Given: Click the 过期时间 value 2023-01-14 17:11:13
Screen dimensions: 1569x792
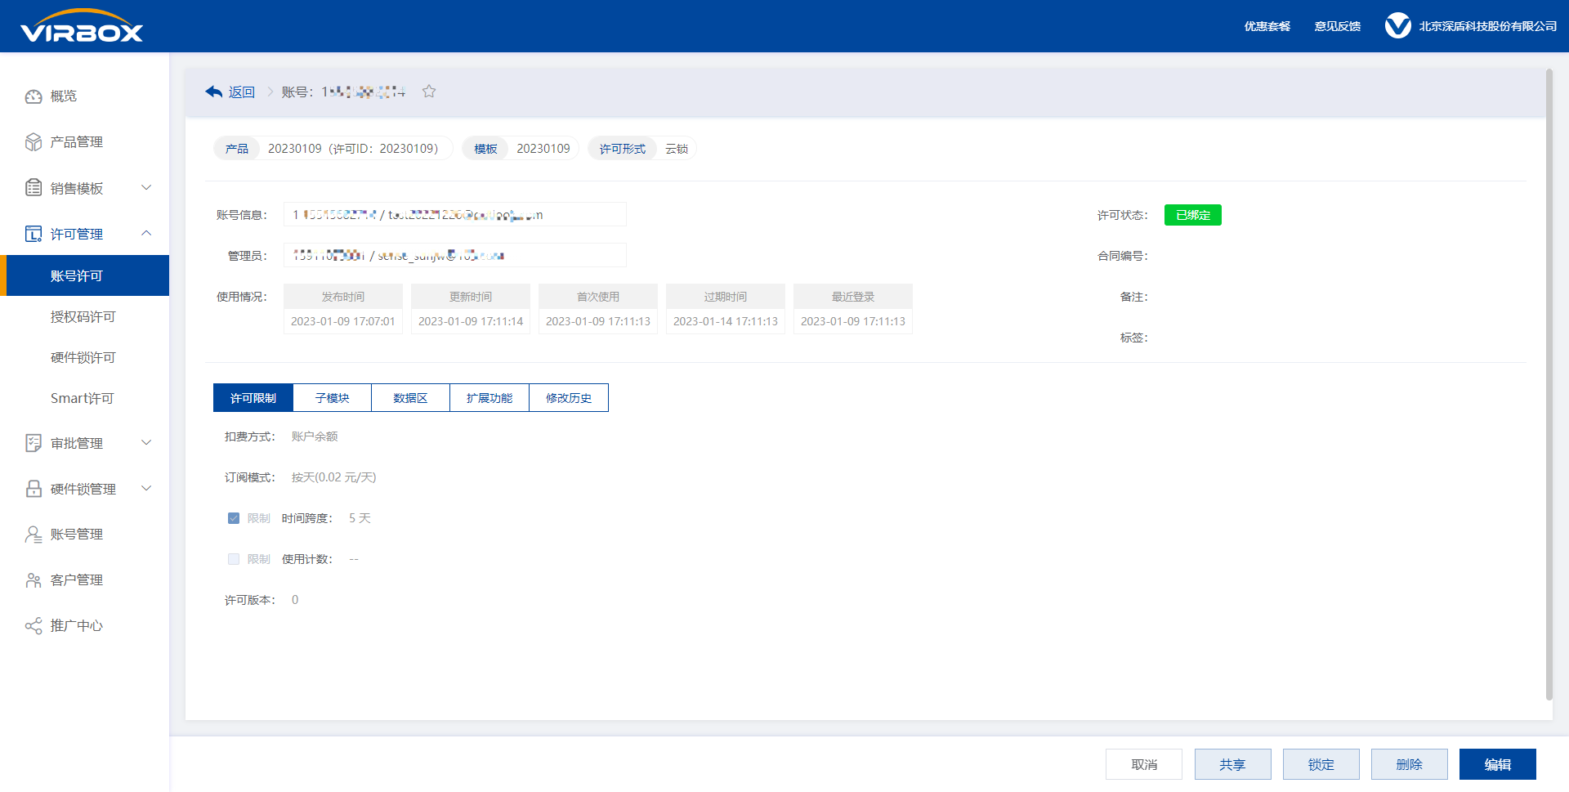Looking at the screenshot, I should pyautogui.click(x=726, y=321).
